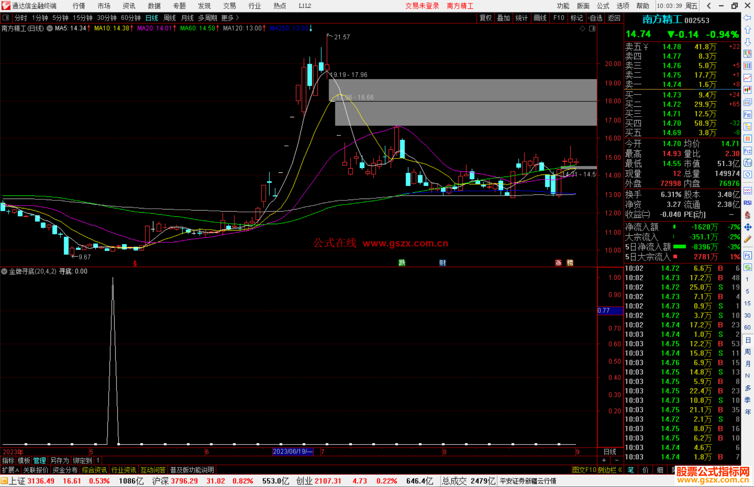Open the RSI indicator sidebar icon
Image resolution: width=754 pixels, height=487 pixels.
pyautogui.click(x=747, y=203)
